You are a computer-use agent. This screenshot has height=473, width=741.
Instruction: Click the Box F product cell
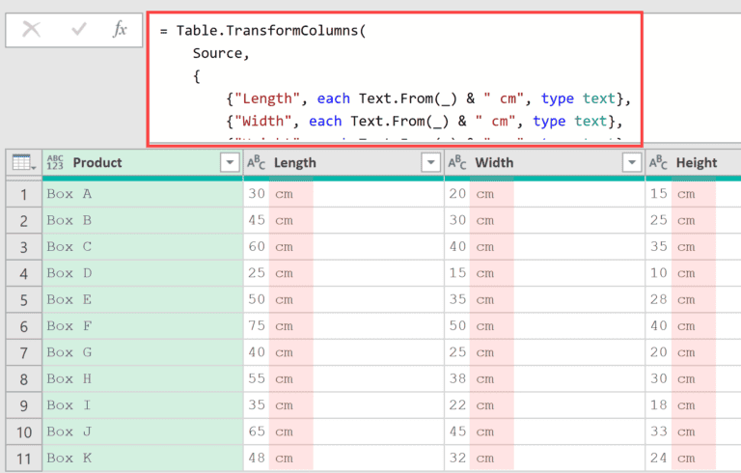click(x=142, y=326)
